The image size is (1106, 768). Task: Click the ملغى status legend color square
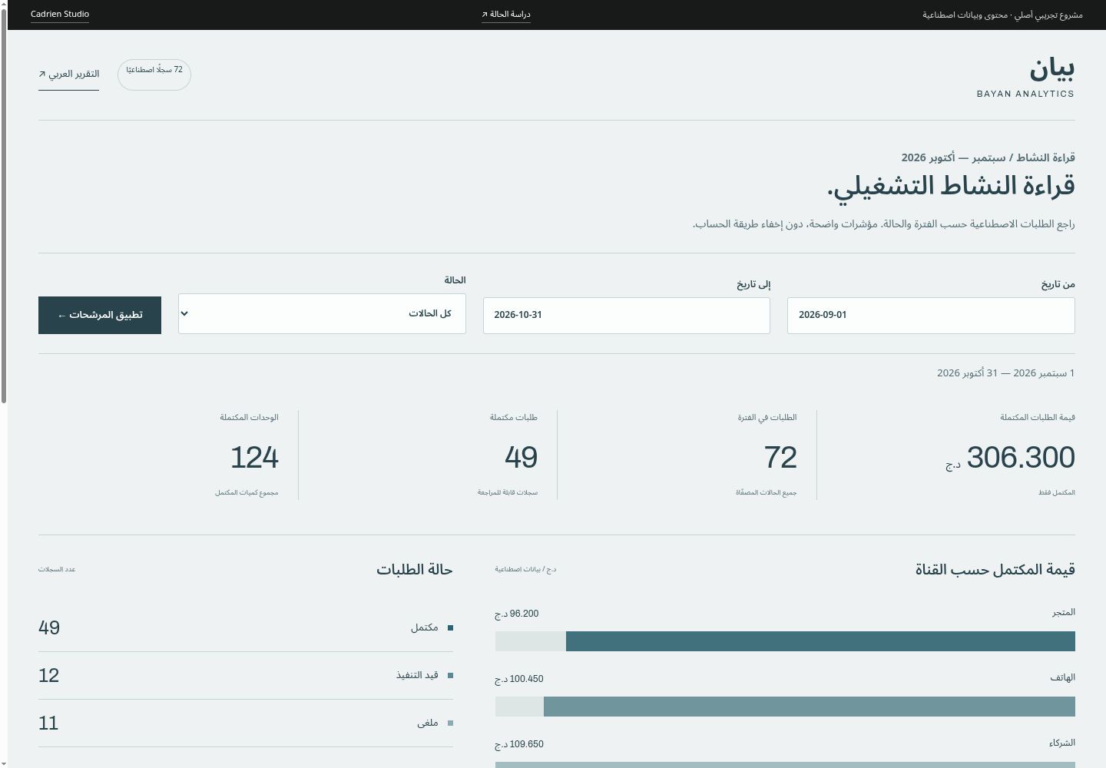pos(450,723)
